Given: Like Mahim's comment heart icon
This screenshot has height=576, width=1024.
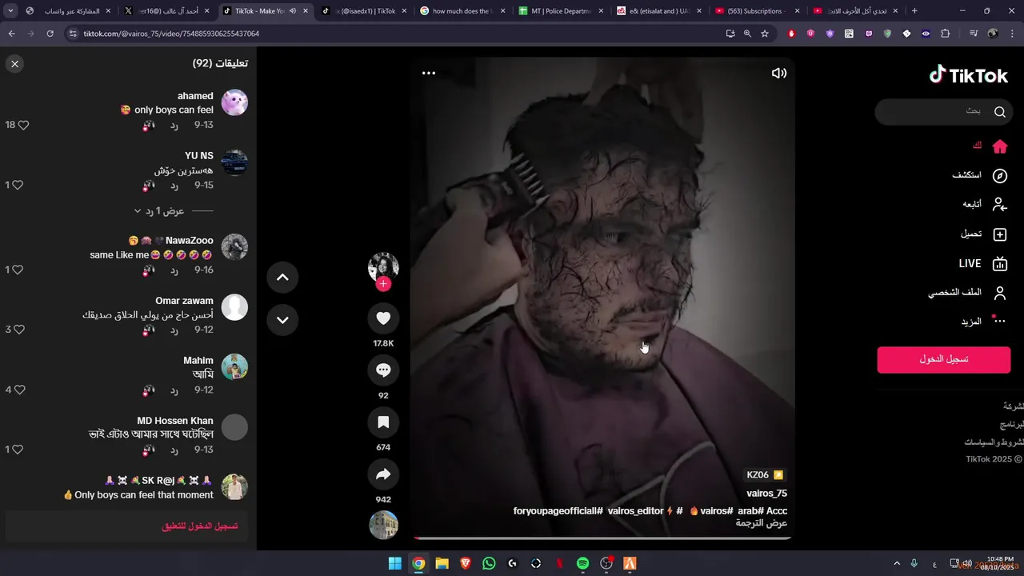Looking at the screenshot, I should (20, 390).
